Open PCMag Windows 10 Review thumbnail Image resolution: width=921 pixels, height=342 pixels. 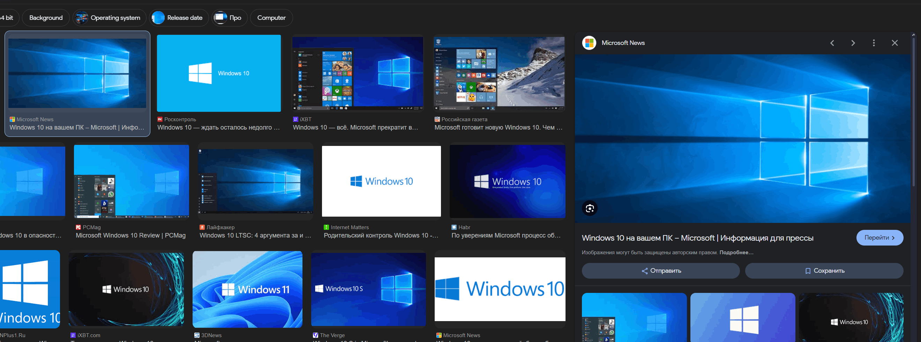tap(132, 181)
